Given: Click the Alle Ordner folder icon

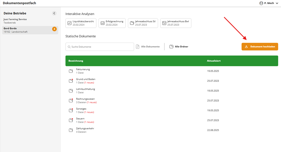Looking at the screenshot, I should (x=171, y=47).
